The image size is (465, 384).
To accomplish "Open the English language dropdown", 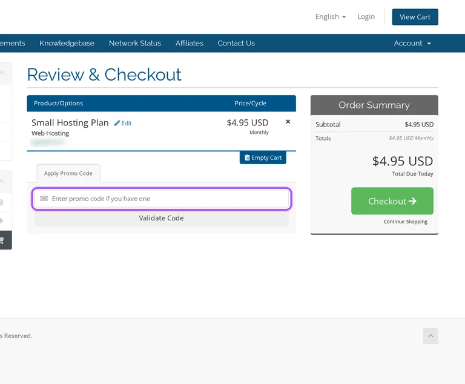I will [x=331, y=16].
